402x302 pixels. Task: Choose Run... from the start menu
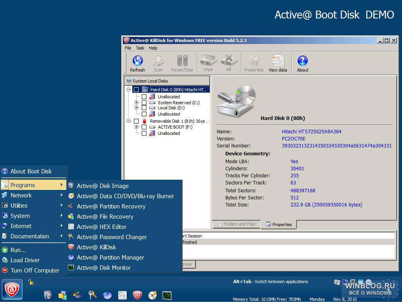click(x=33, y=250)
